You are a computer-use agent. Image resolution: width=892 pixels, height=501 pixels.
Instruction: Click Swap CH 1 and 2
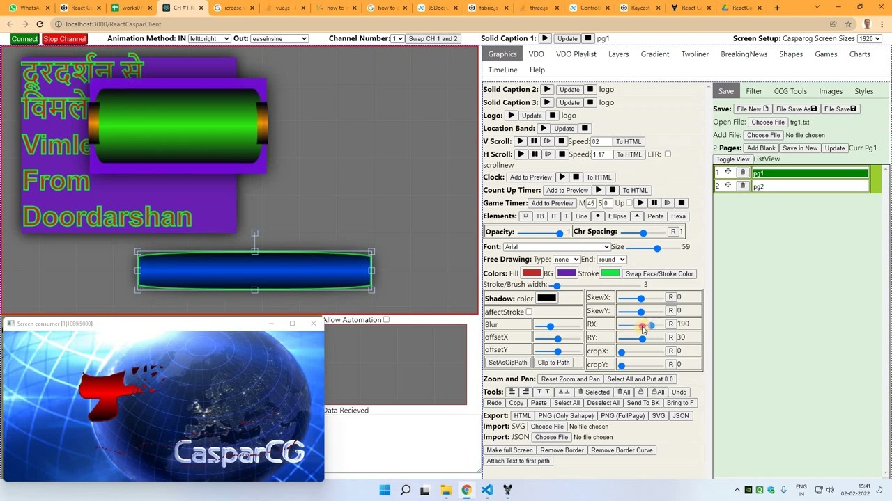433,38
